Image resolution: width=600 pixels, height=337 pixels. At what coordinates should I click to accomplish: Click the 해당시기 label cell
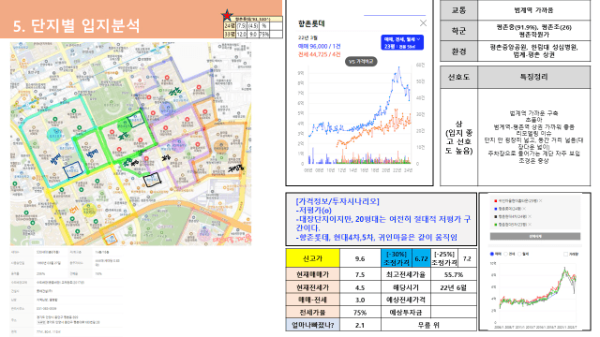point(406,287)
